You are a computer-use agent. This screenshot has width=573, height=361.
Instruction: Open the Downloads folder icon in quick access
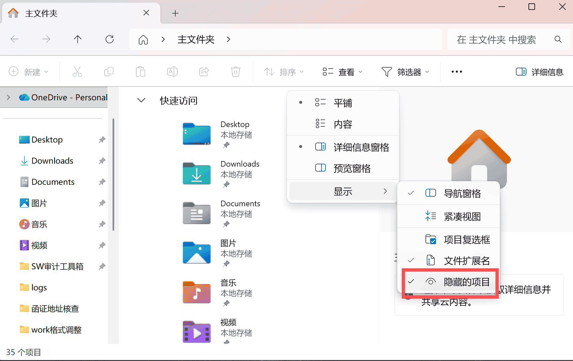click(x=197, y=174)
